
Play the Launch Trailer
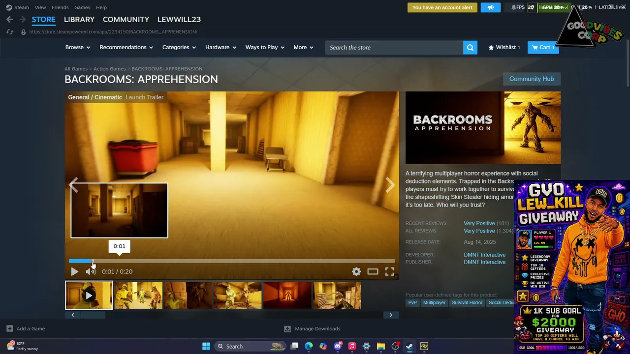tap(74, 271)
